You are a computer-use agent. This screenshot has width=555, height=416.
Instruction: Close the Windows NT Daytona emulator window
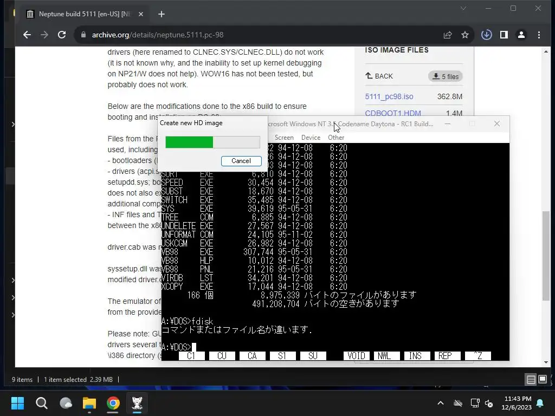pos(497,123)
